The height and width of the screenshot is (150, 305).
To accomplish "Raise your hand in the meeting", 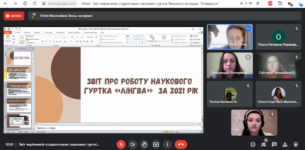I will coord(144,145).
